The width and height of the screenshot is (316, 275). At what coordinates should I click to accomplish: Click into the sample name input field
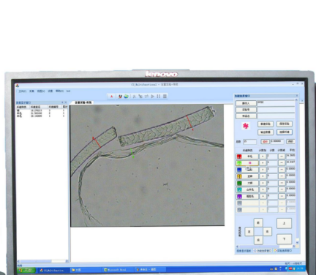[x=276, y=116]
